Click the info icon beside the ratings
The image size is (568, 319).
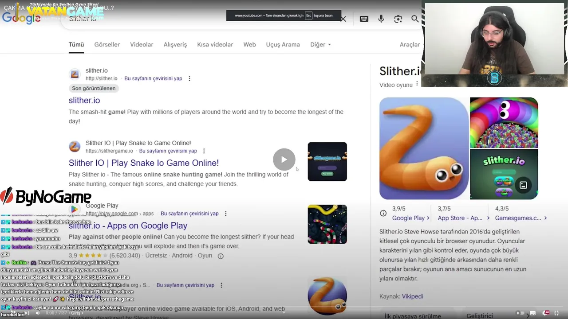(383, 213)
